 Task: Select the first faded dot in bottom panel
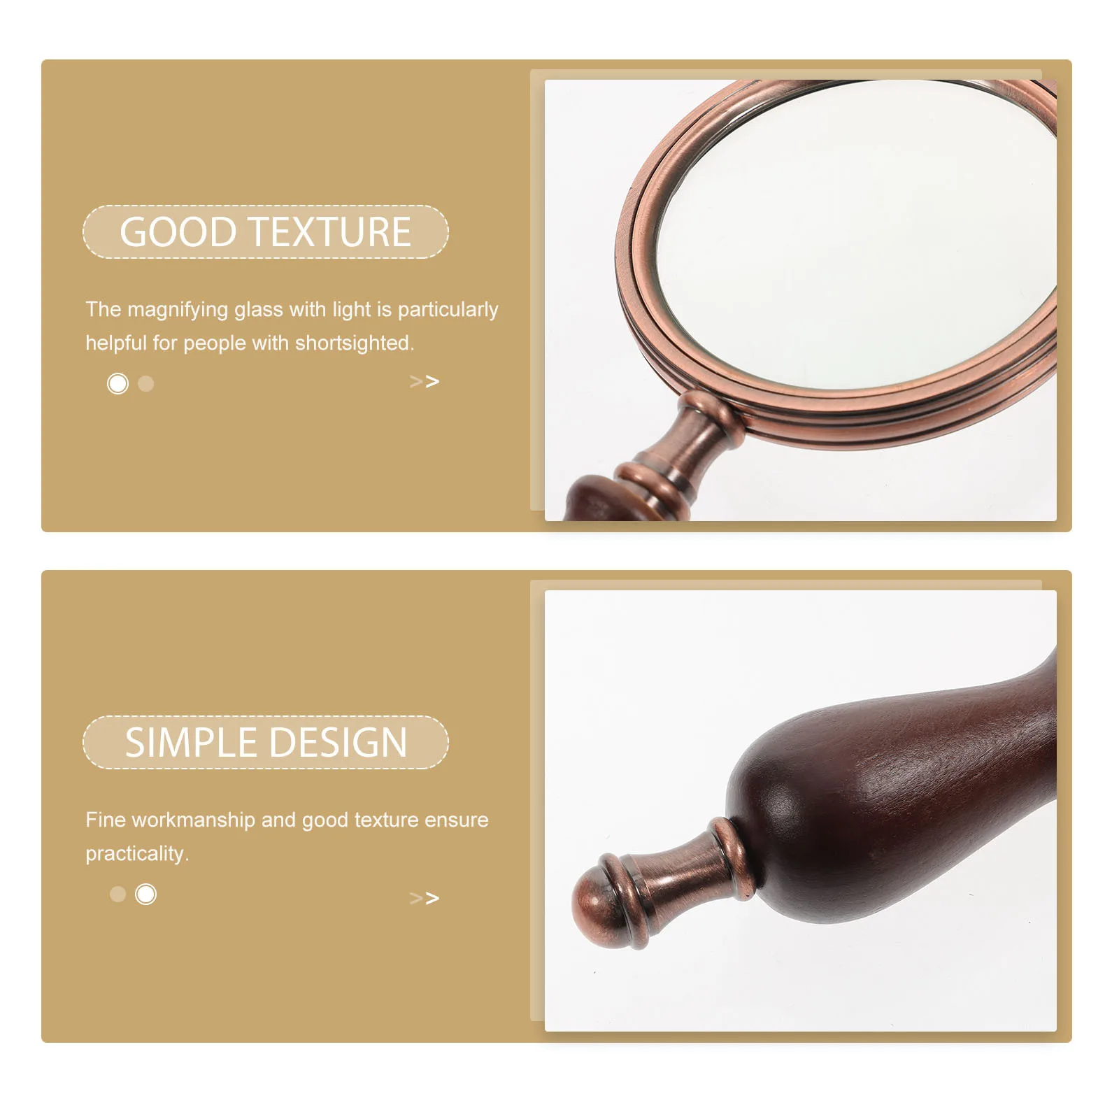117,894
